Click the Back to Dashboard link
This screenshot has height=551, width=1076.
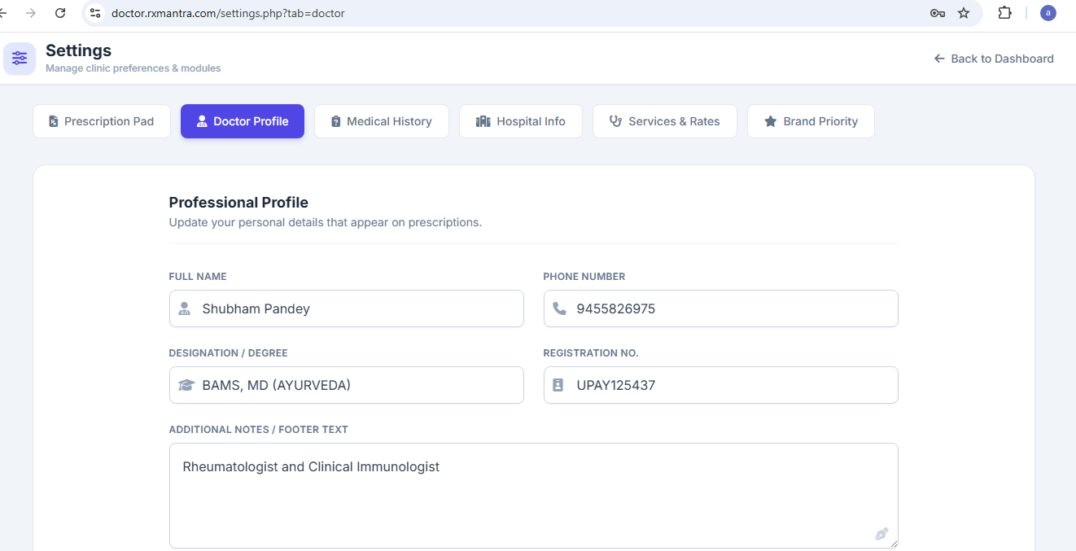[994, 59]
